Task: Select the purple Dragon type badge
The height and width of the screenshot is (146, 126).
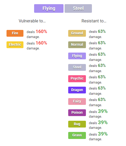Action: (77, 90)
